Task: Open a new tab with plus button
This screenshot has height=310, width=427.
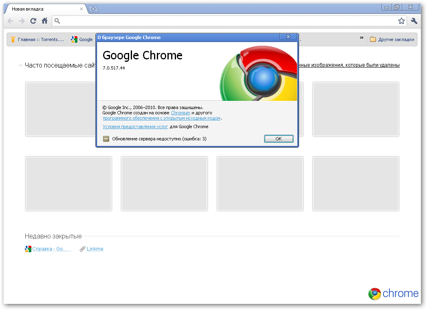Action: coord(93,9)
